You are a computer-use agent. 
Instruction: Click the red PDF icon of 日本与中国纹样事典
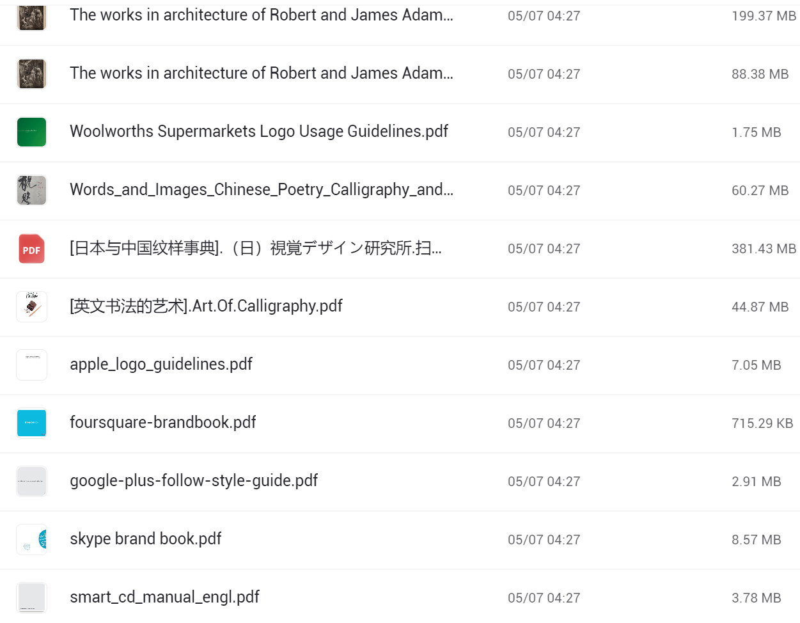[31, 249]
